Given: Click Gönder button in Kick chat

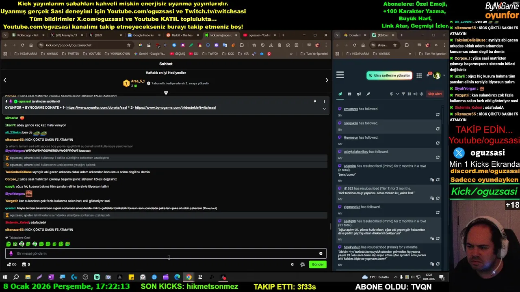Looking at the screenshot, I should (318, 264).
